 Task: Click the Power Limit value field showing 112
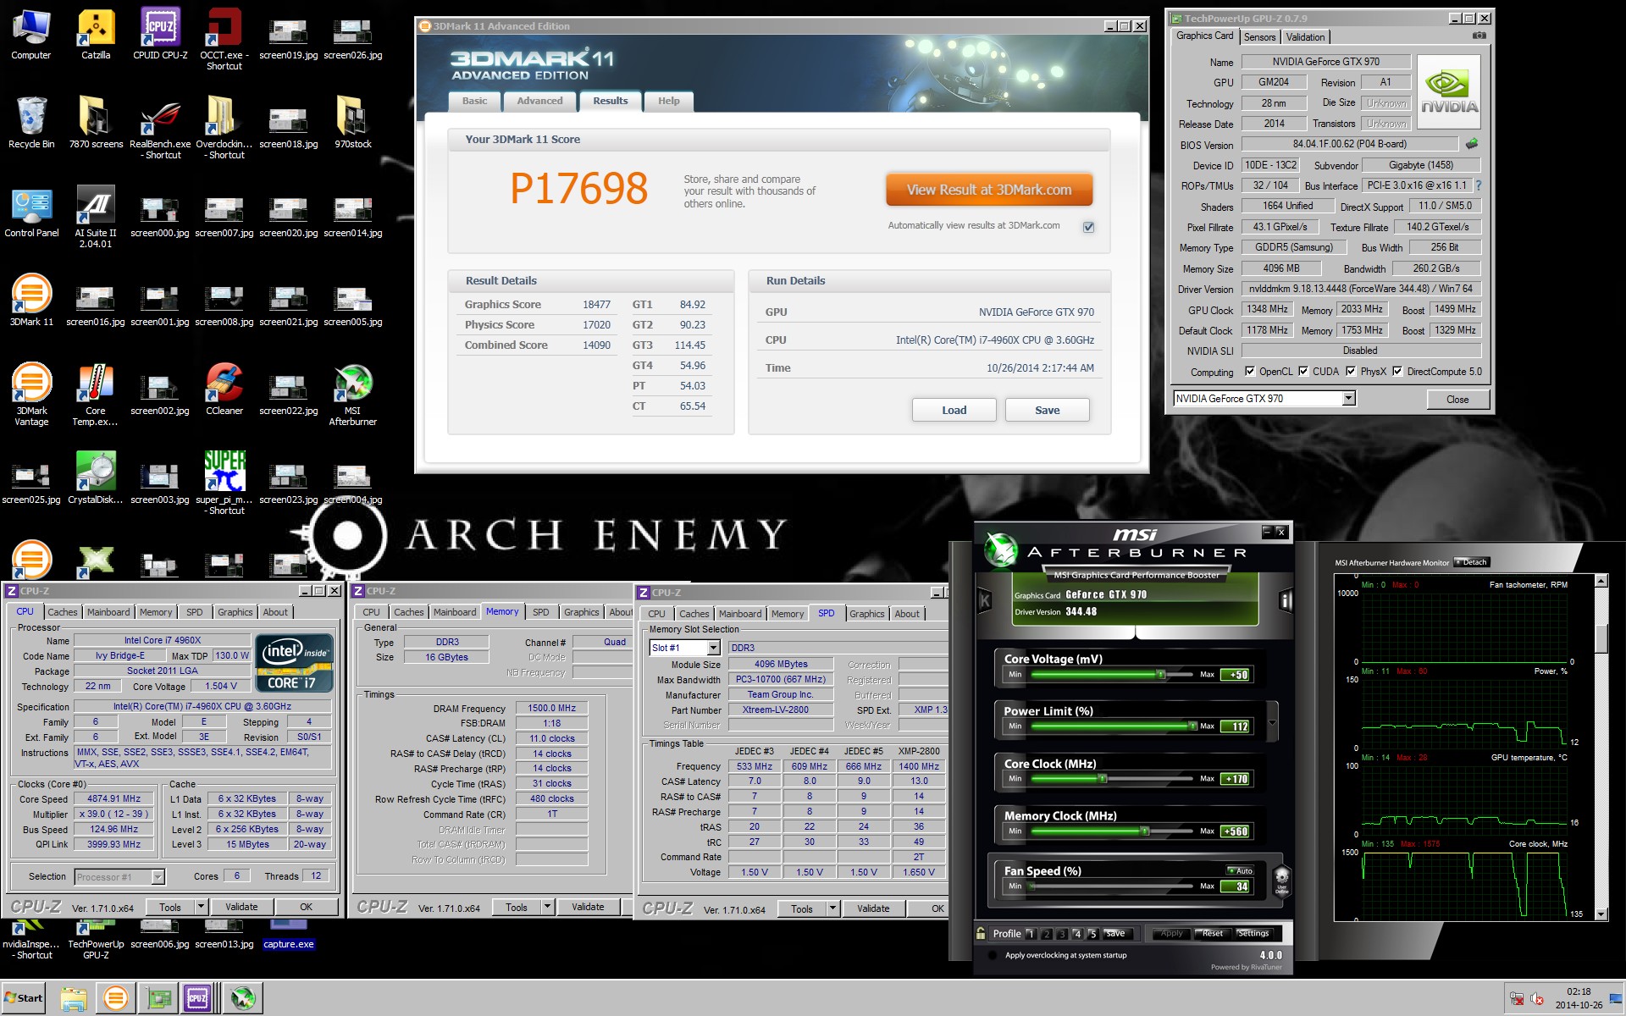[x=1236, y=726]
